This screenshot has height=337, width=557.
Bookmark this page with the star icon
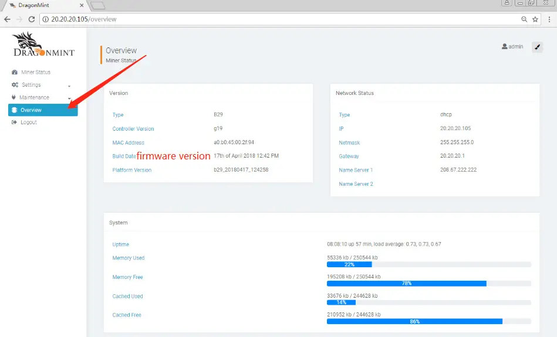click(535, 19)
